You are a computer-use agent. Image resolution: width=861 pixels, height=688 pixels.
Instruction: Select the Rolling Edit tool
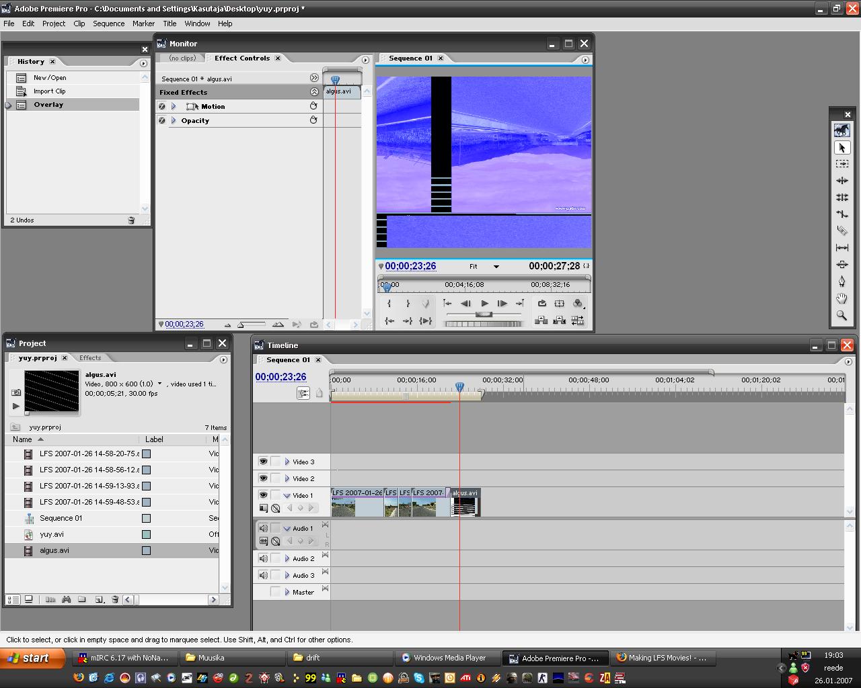[x=841, y=198]
